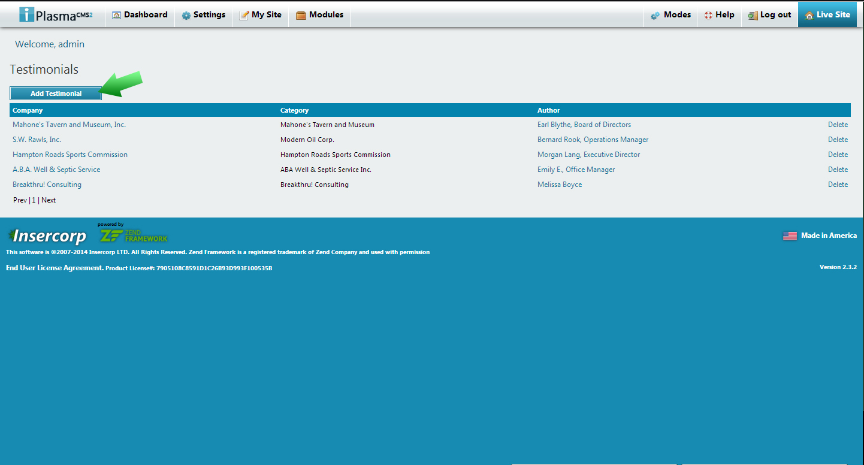The height and width of the screenshot is (465, 864).
Task: Click the Settings gear icon
Action: (x=186, y=16)
